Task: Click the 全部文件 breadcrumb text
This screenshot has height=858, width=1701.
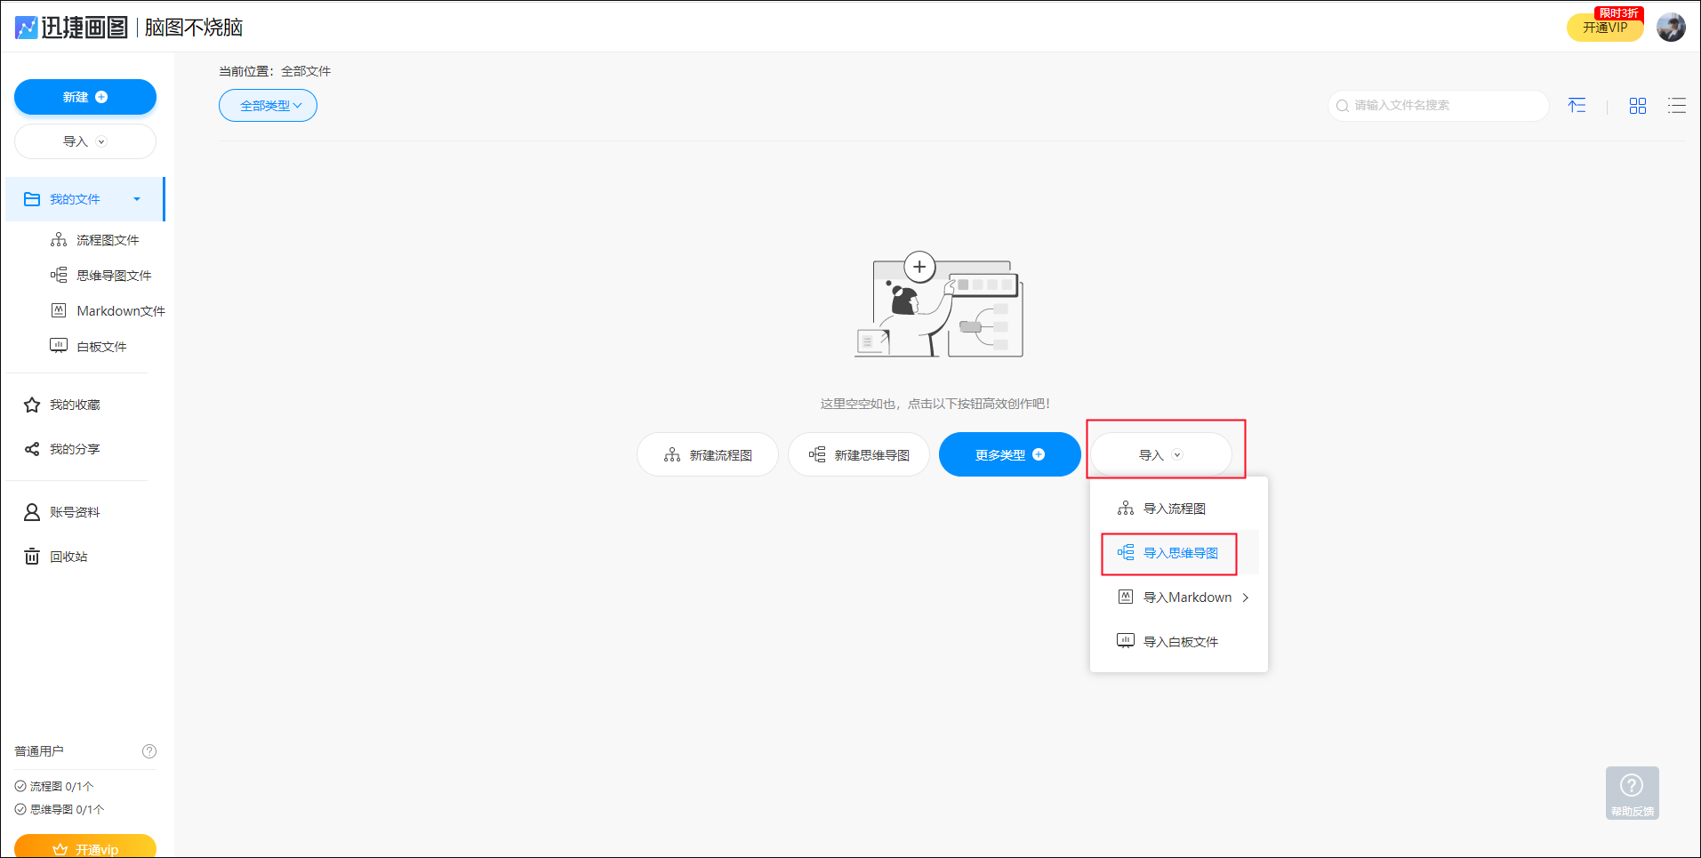Action: tap(306, 71)
